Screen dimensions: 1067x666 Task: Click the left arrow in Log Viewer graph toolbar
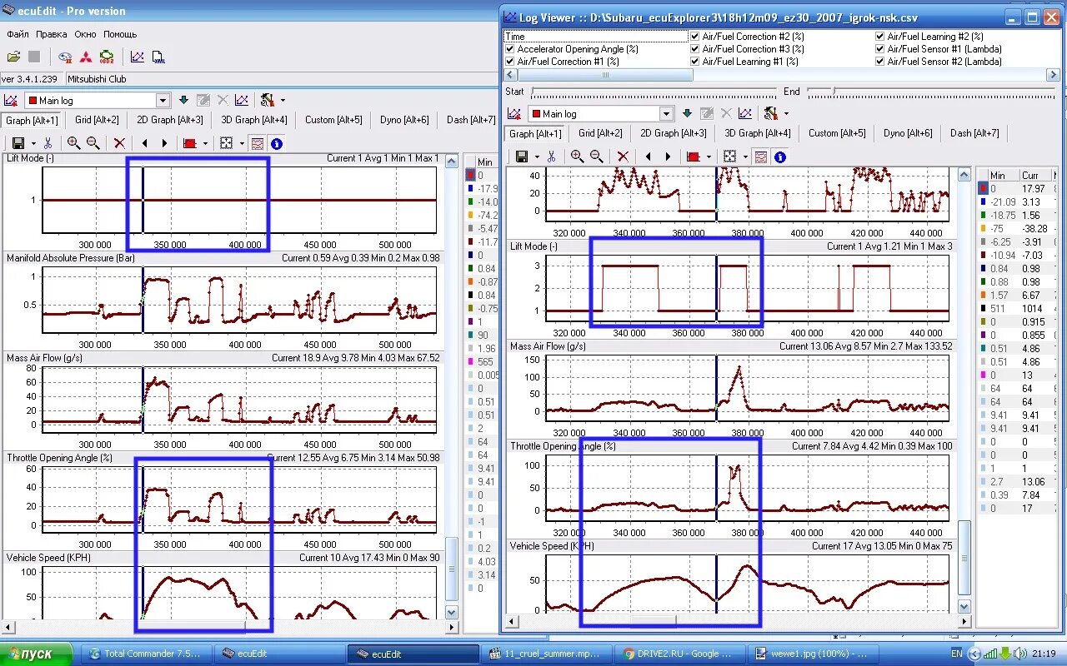tap(648, 157)
